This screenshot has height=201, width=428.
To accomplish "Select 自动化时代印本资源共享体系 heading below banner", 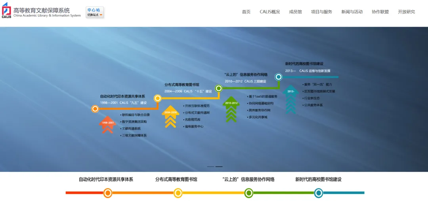I will coord(106,180).
